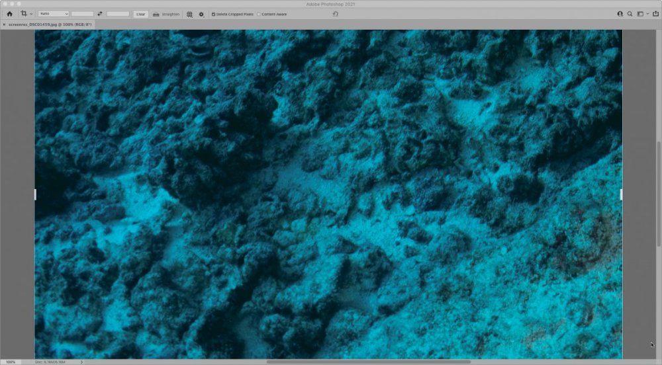
Task: Click the crop height input field
Action: pos(118,14)
